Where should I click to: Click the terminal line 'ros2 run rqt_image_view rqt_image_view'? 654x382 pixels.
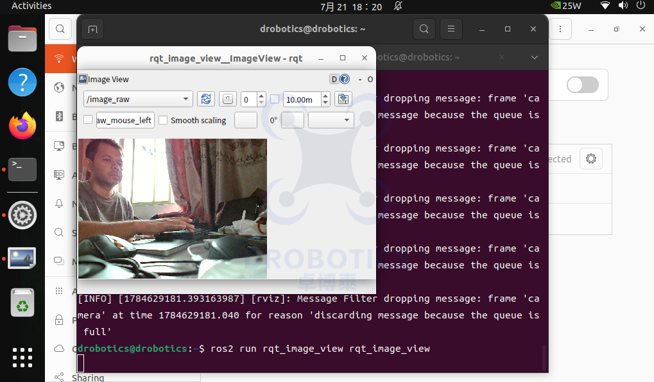(x=320, y=349)
